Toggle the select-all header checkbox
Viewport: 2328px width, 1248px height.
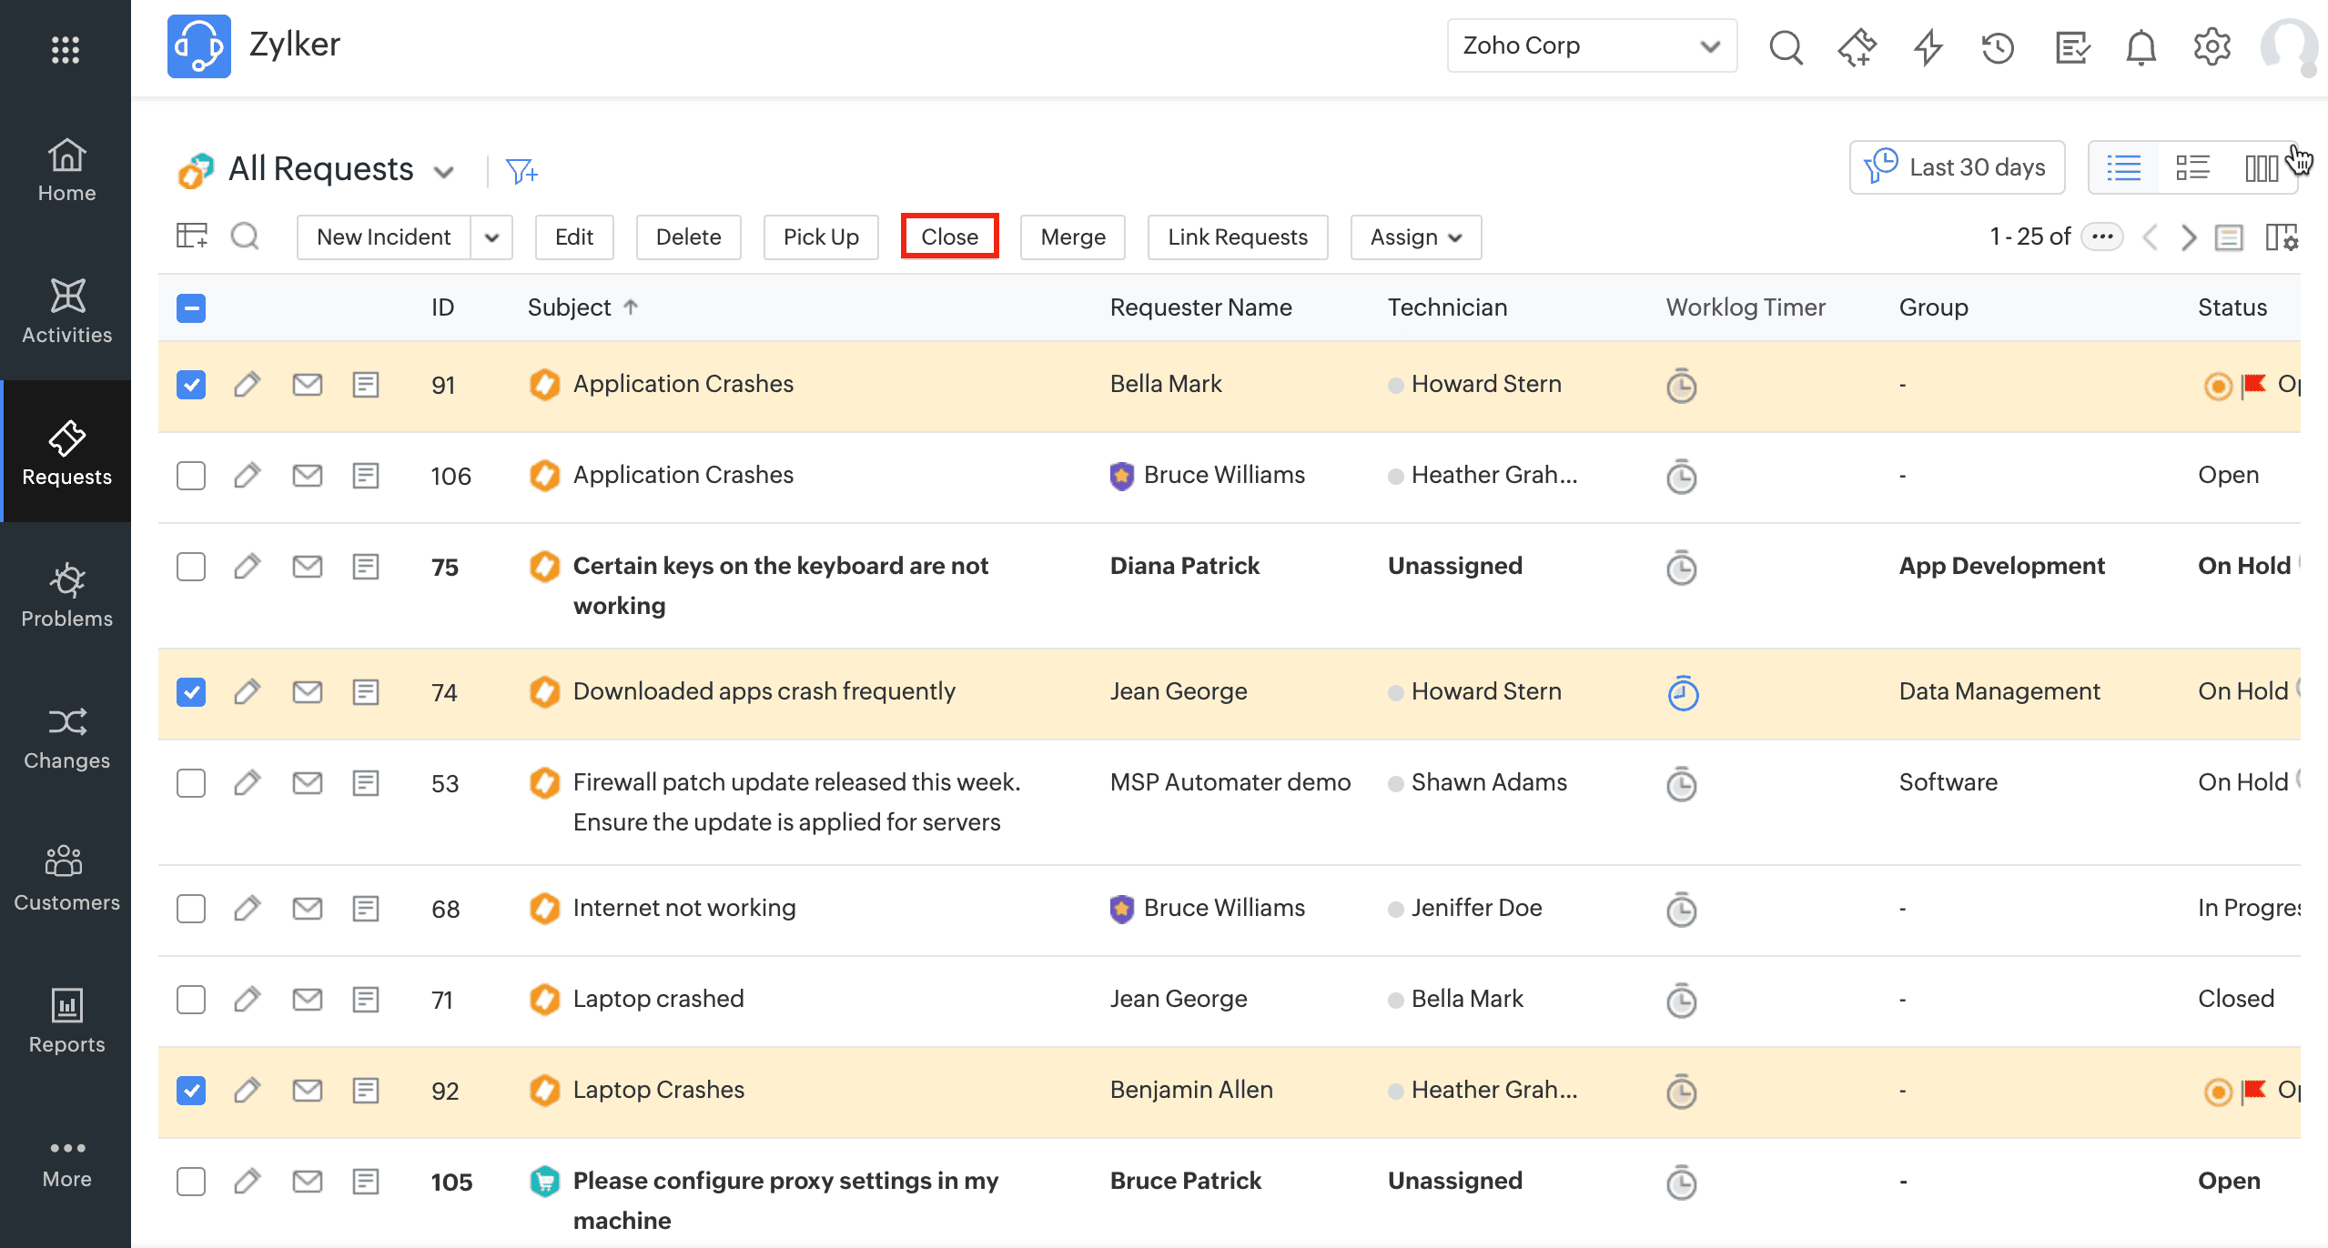click(191, 308)
